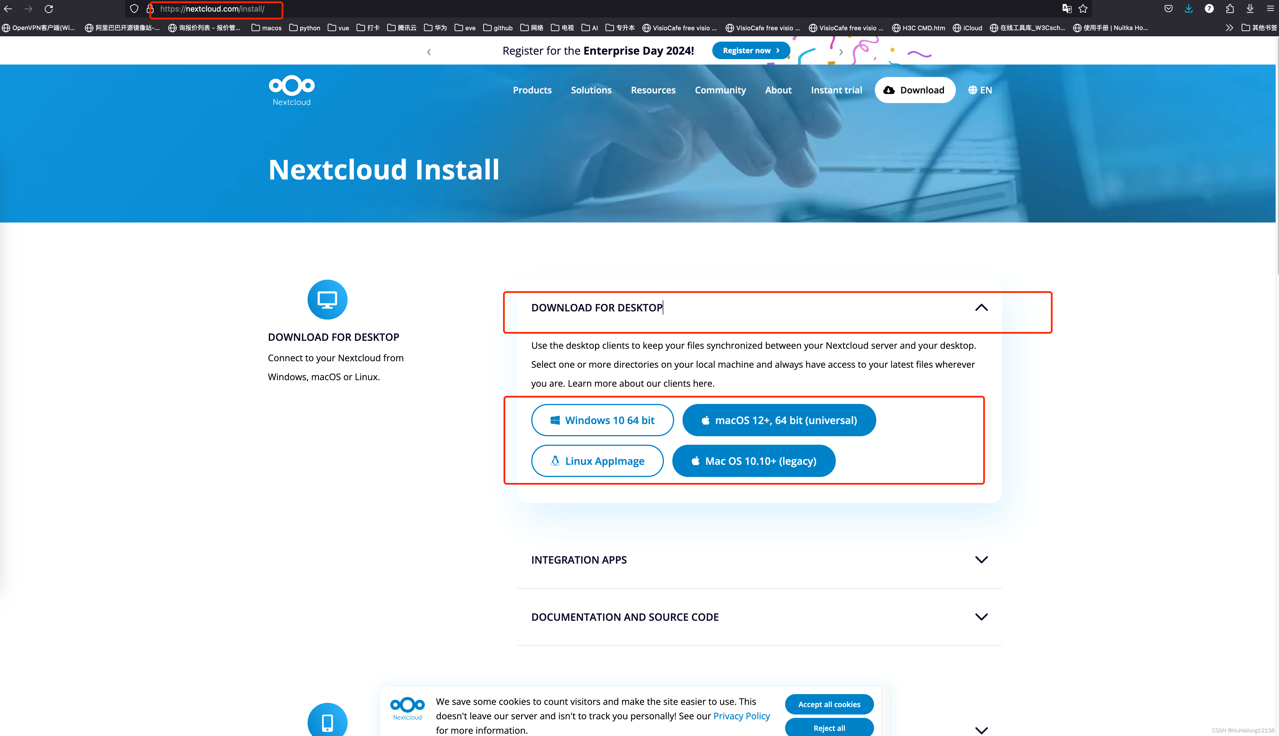Click the Nextcloud logo in header
The height and width of the screenshot is (736, 1279).
click(x=291, y=90)
